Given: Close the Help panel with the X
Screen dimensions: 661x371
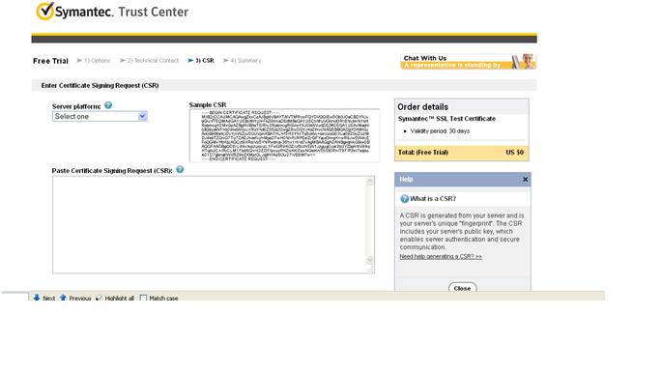Looking at the screenshot, I should [x=526, y=180].
